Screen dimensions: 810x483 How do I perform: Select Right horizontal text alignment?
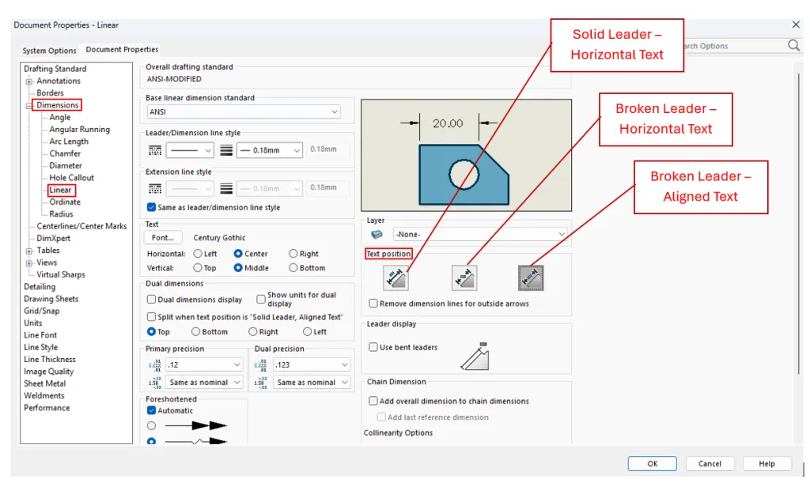point(293,254)
